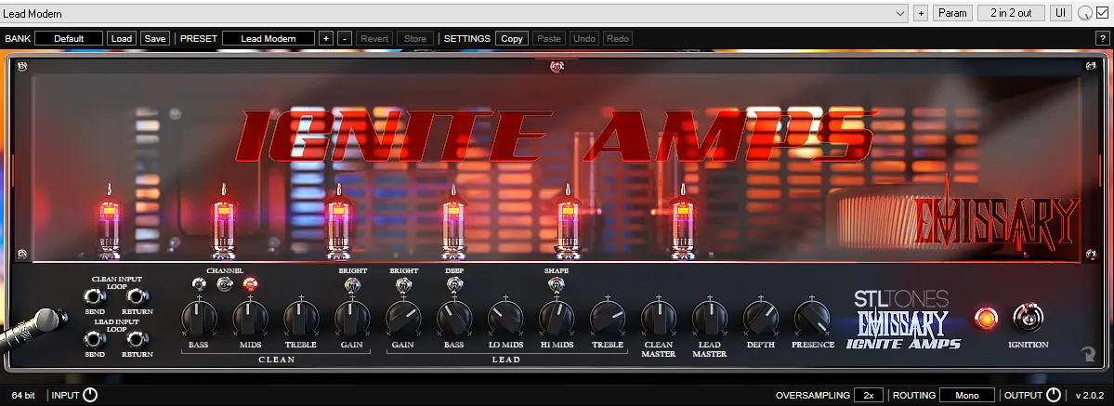Click the Load bank button
Viewport: 1114px width, 406px height.
(122, 38)
